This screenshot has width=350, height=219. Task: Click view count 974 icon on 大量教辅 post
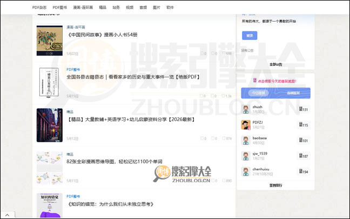click(x=227, y=138)
